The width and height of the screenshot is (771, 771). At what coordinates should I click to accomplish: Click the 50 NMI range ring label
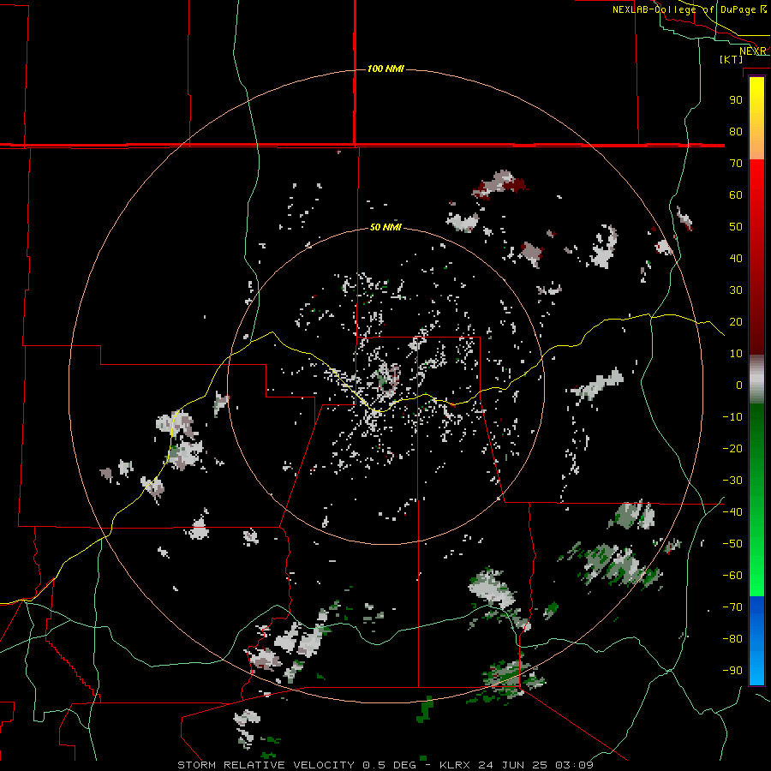point(385,227)
